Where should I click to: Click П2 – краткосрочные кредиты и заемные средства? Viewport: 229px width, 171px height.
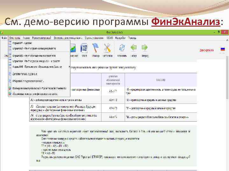pos(161,100)
